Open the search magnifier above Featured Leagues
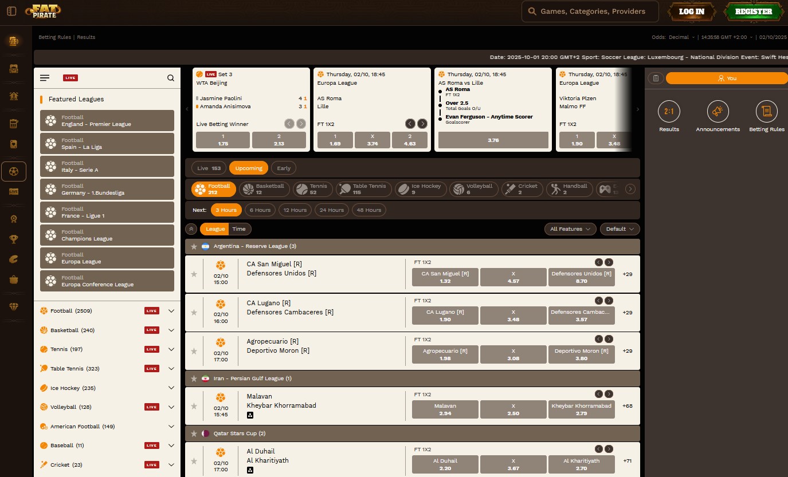Screen dimensions: 788x477 170,78
